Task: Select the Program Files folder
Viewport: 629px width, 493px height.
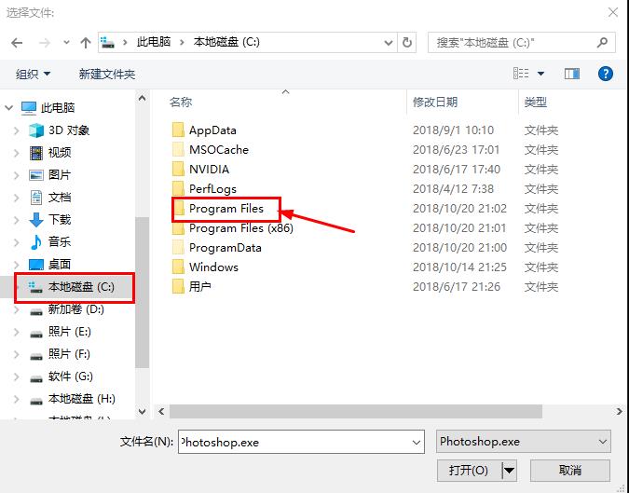Action: click(226, 209)
